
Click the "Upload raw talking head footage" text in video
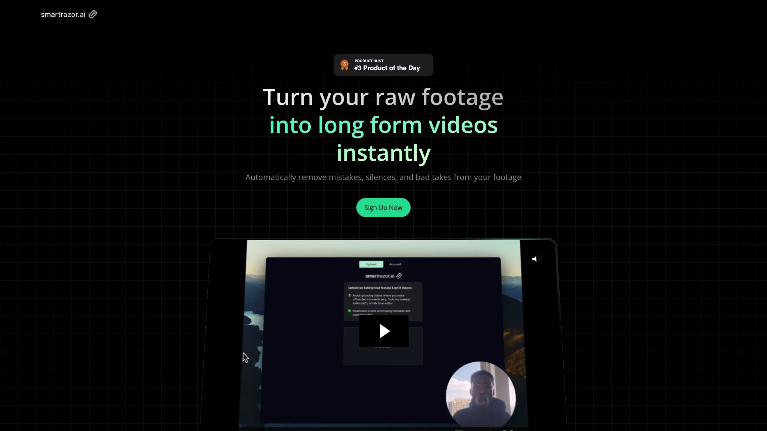point(380,288)
